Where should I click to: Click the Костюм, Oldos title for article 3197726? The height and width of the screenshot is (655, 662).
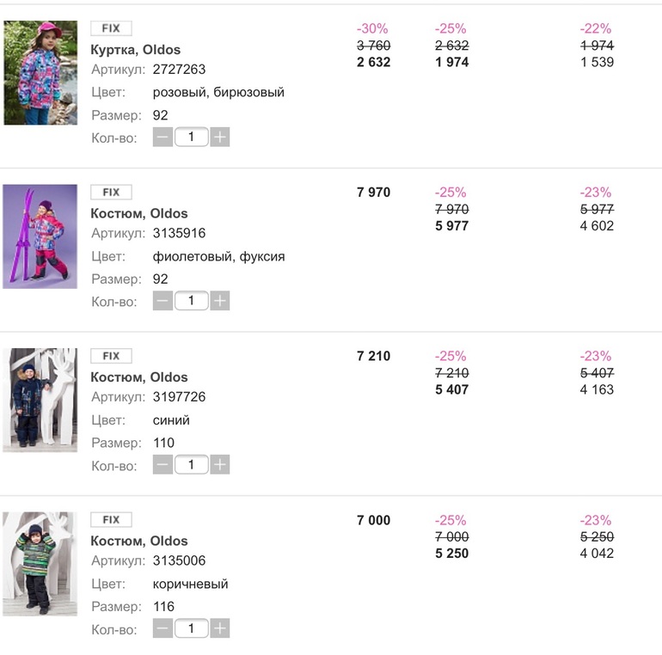pos(139,376)
